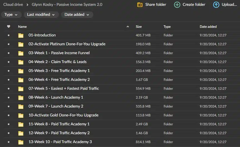Click folder icon of 08-Week 6 Launch Academy 1
This screenshot has width=240, height=147.
pyautogui.click(x=21, y=98)
